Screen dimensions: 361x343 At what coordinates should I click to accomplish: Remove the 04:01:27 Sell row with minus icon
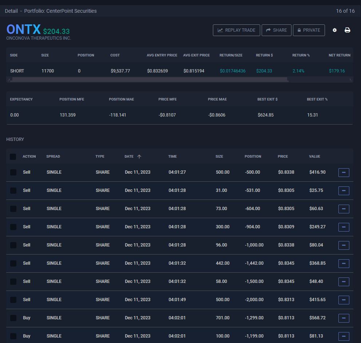point(344,172)
